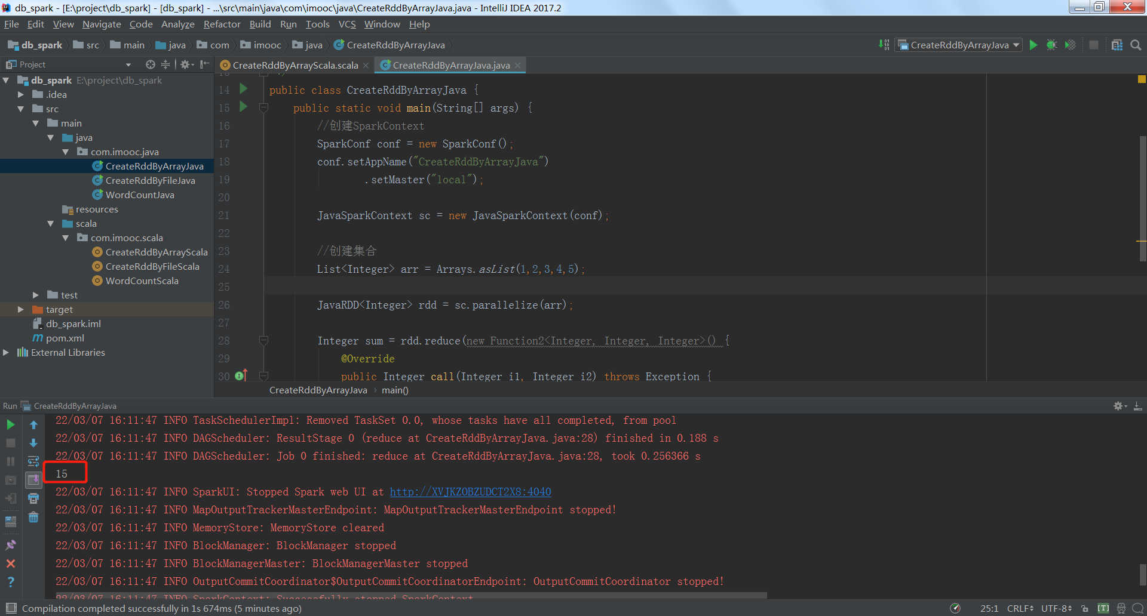This screenshot has width=1147, height=616.
Task: Dump threads with camera icon
Action: tap(11, 480)
